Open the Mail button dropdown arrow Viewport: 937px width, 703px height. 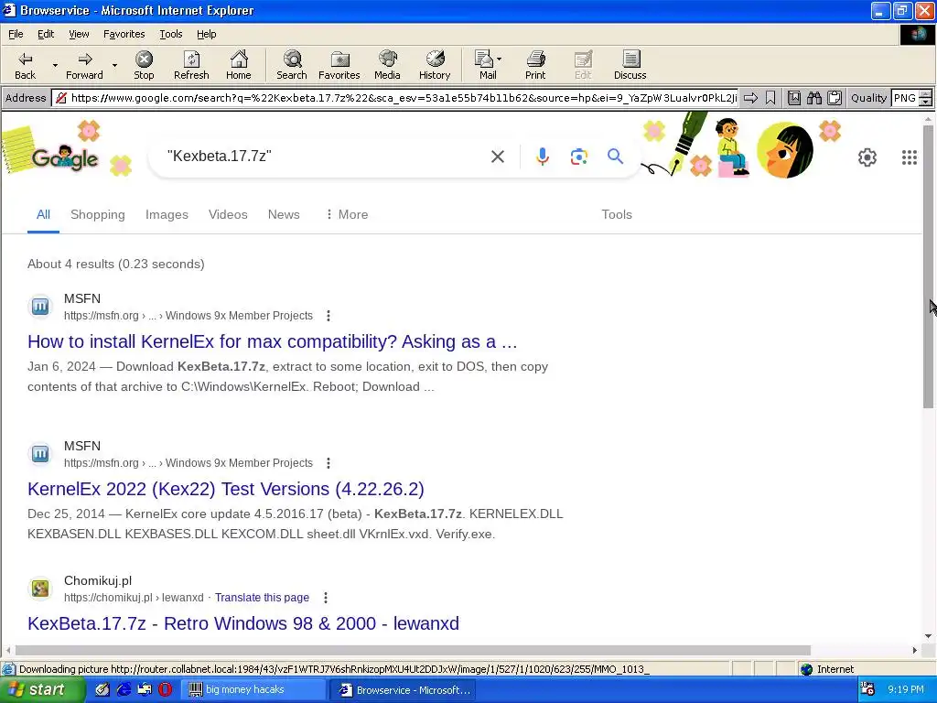[x=499, y=59]
